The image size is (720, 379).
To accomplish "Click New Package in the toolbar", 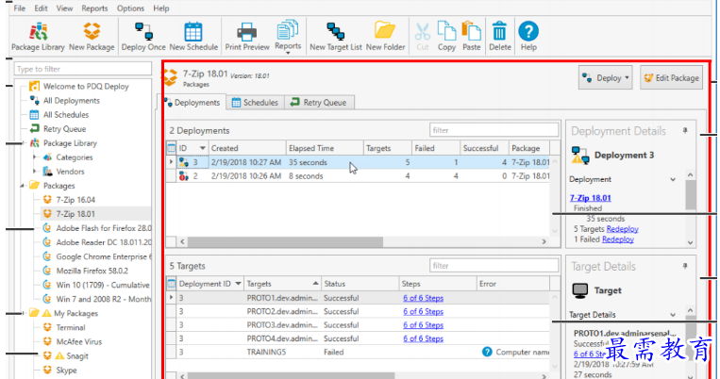I will 92,36.
